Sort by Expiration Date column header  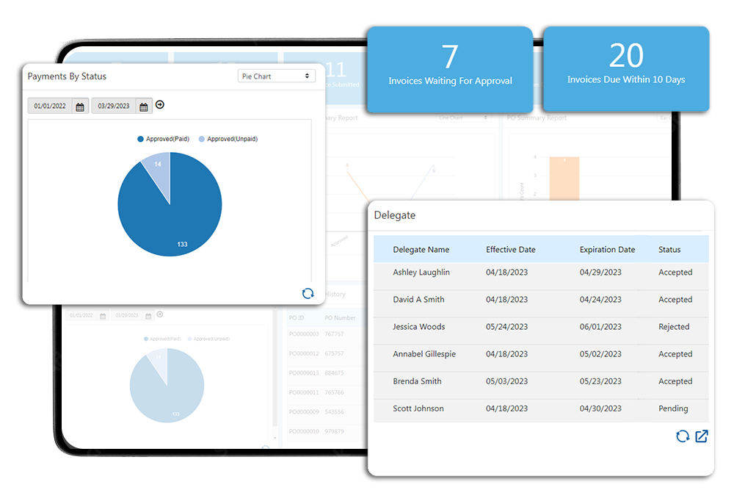tap(607, 250)
